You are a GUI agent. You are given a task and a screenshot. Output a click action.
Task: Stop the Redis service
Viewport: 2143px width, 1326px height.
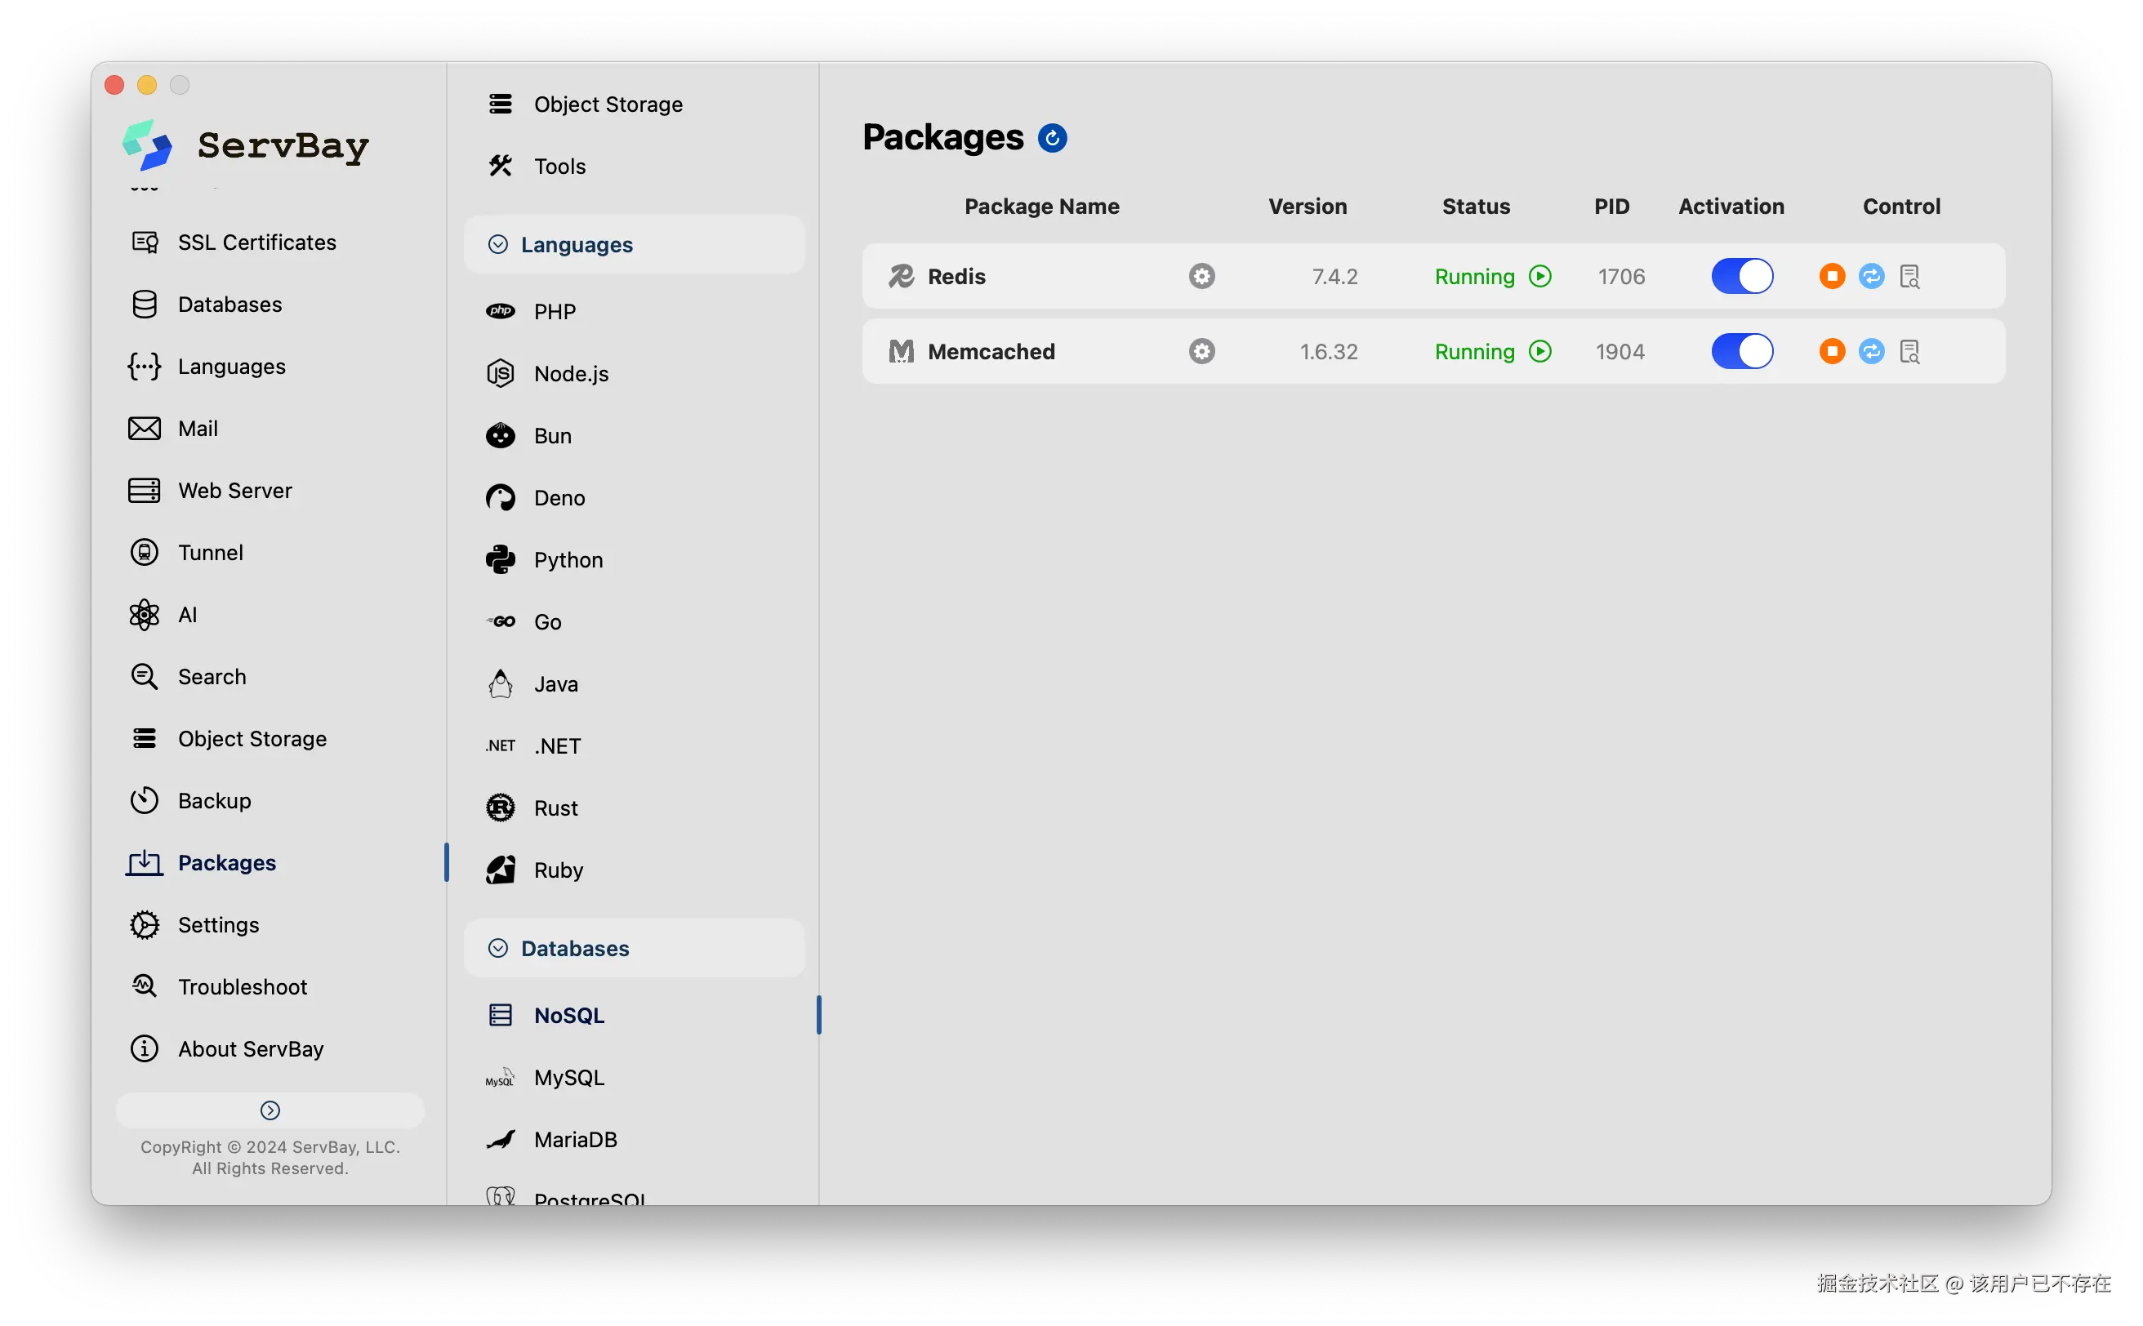click(1832, 276)
